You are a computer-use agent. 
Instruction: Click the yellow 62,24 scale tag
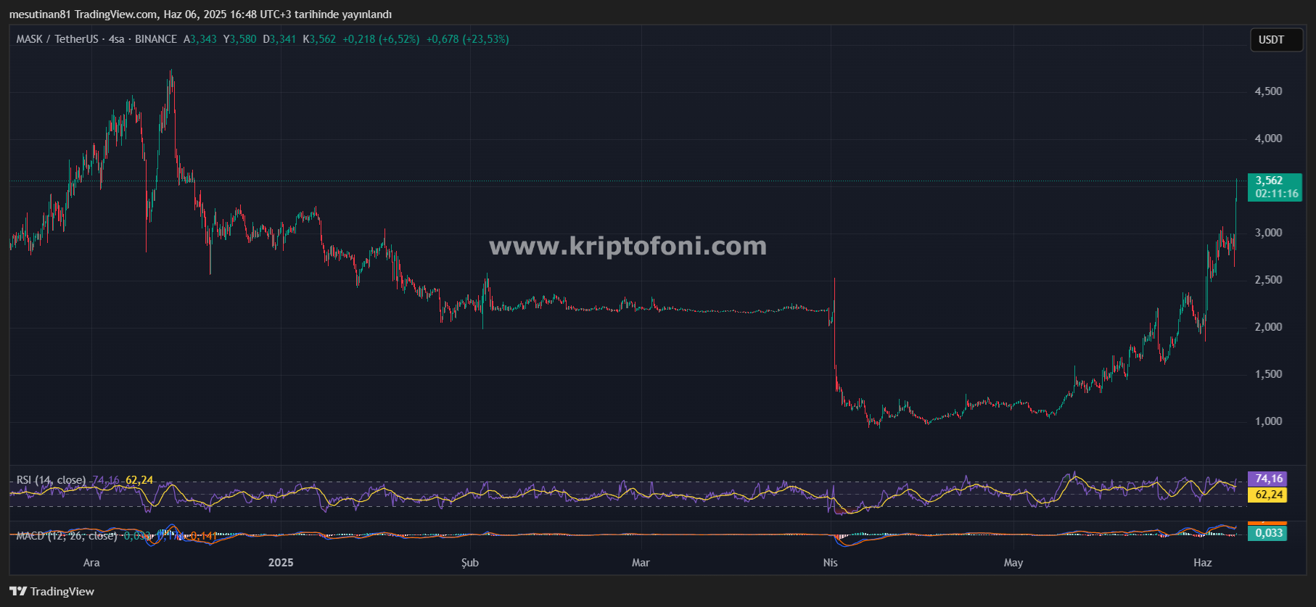click(1267, 495)
